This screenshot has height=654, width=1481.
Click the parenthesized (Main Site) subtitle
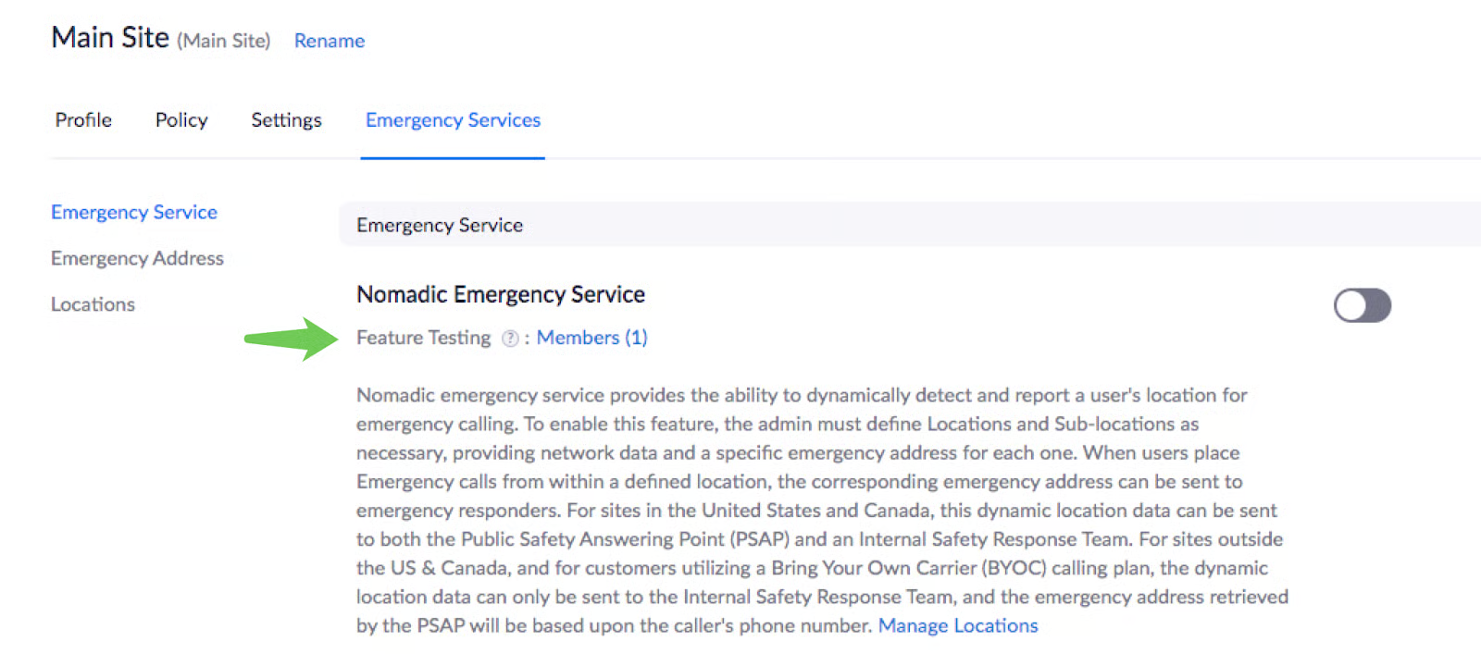click(x=224, y=41)
